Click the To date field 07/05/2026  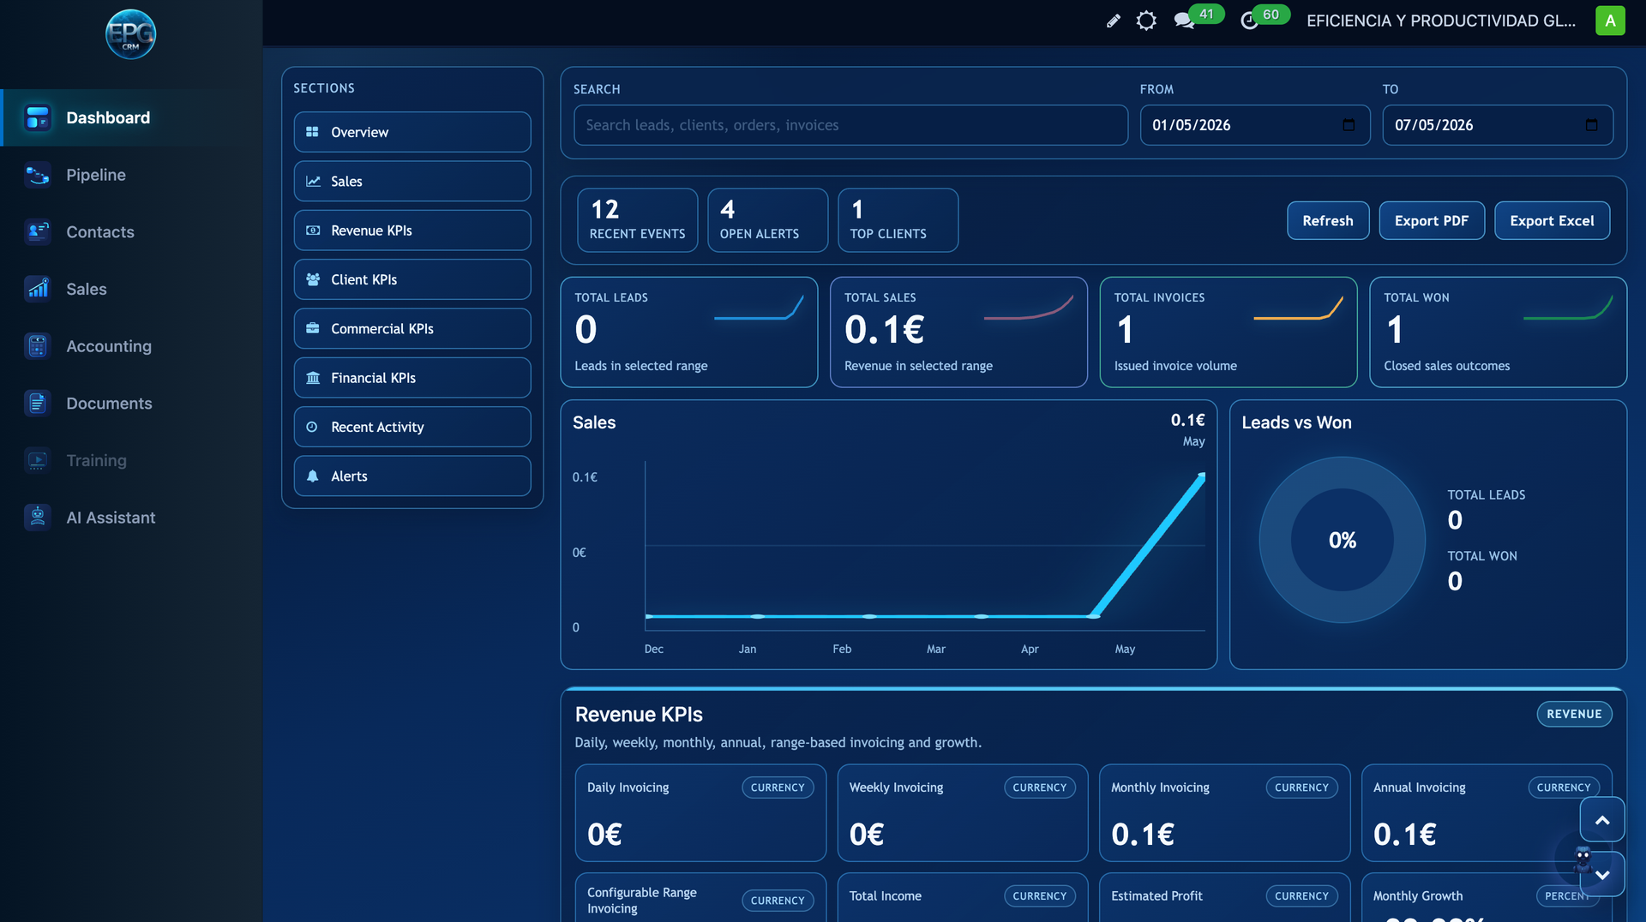click(1498, 125)
